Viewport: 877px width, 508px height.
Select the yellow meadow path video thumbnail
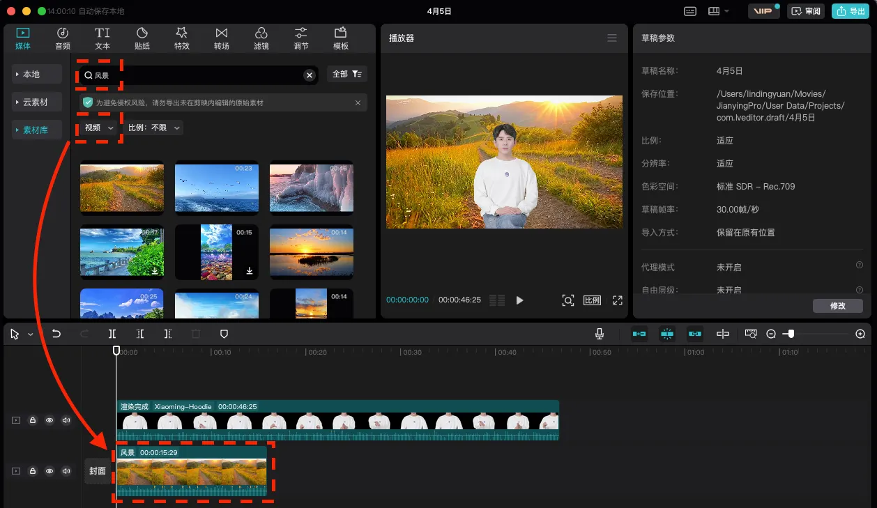pos(122,187)
